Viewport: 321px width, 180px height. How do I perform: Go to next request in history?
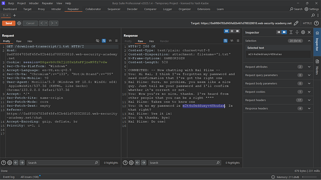[x=52, y=23]
